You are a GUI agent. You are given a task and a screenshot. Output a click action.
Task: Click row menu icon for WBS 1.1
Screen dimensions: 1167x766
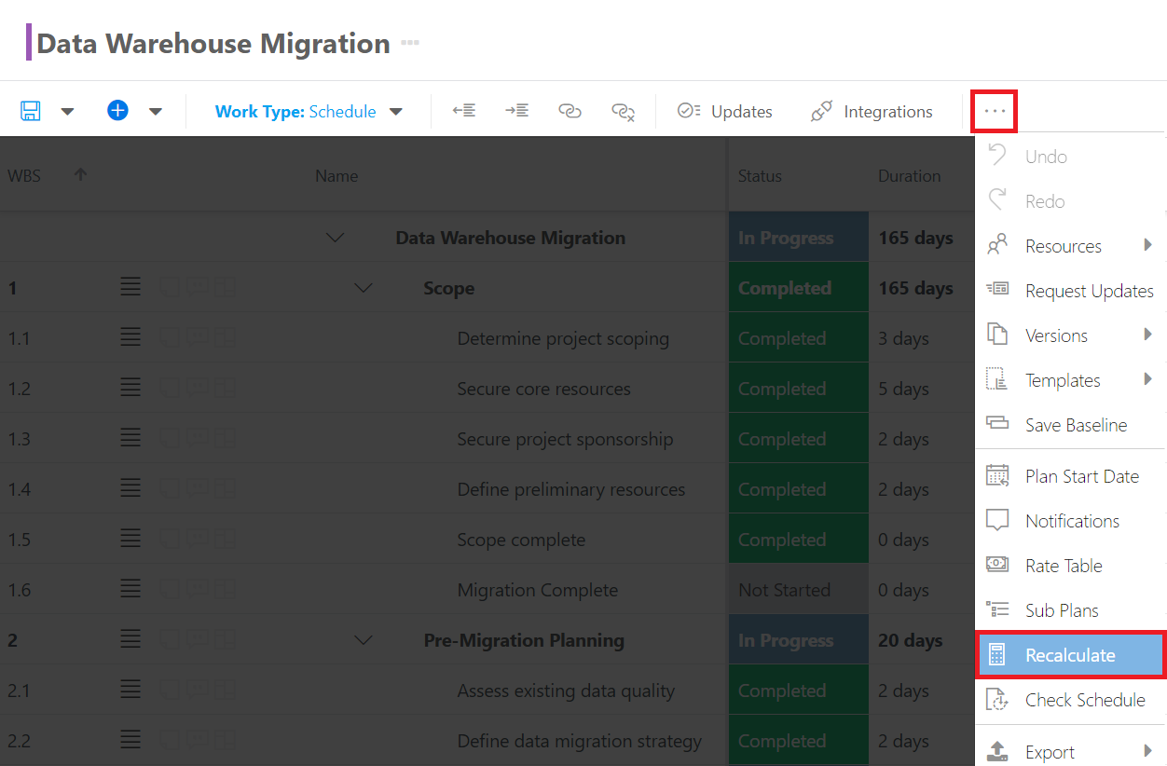[x=130, y=337]
